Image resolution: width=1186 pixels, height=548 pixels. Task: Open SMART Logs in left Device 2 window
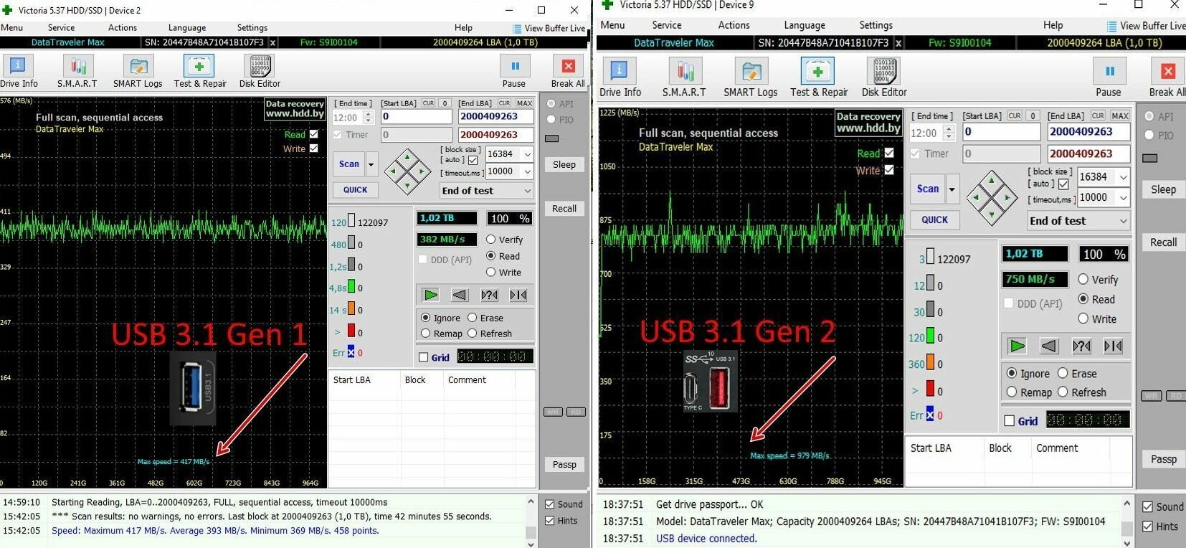pyautogui.click(x=138, y=72)
